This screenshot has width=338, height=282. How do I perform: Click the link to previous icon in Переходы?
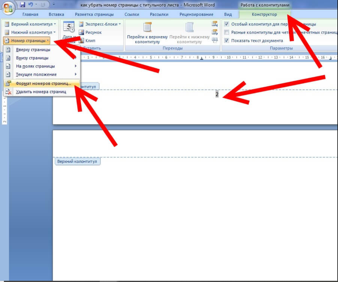215,40
